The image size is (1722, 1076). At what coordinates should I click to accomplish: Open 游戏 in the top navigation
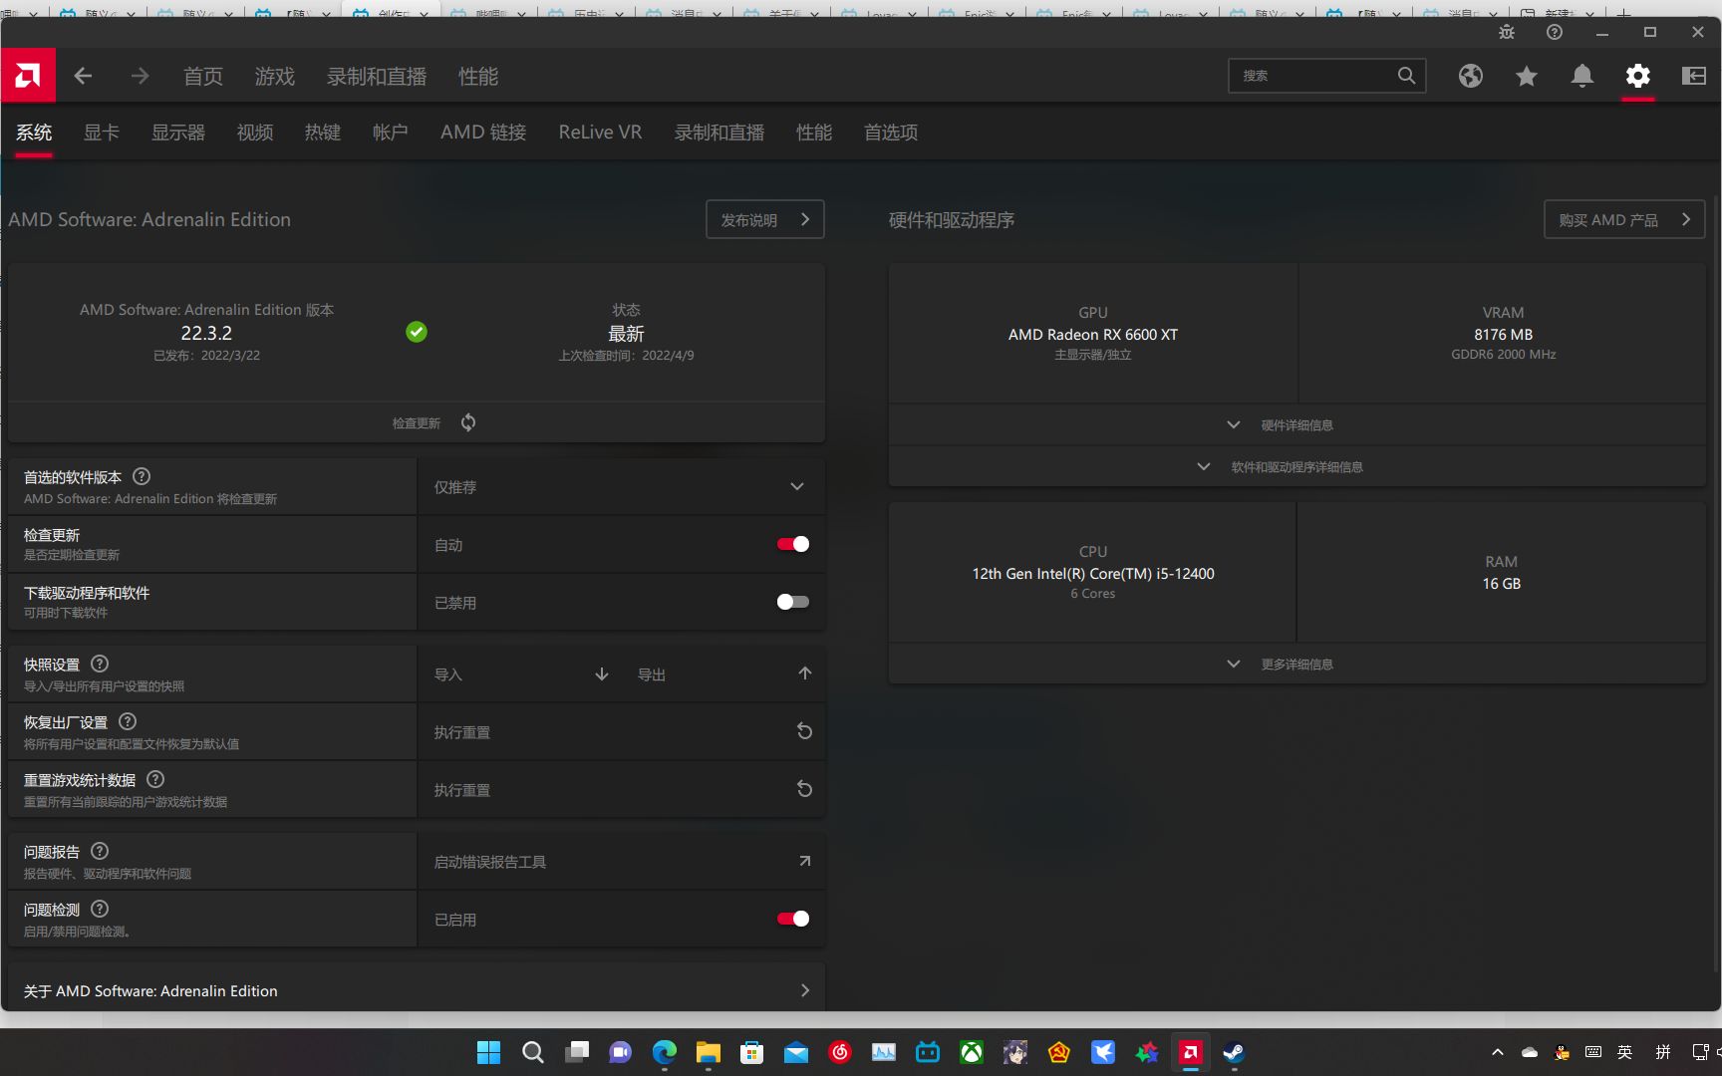tap(275, 77)
